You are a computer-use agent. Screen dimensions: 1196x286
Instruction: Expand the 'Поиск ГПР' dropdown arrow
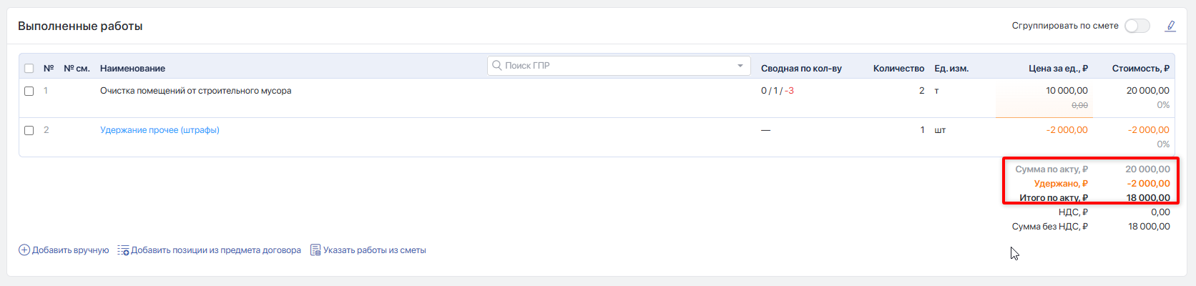(x=740, y=66)
